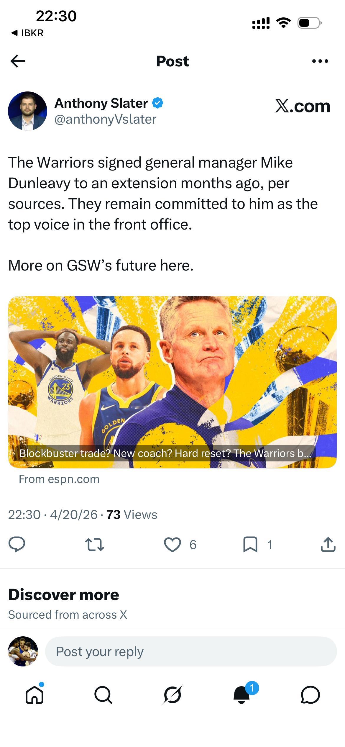Like the post with the heart
The height and width of the screenshot is (747, 345).
point(172,544)
